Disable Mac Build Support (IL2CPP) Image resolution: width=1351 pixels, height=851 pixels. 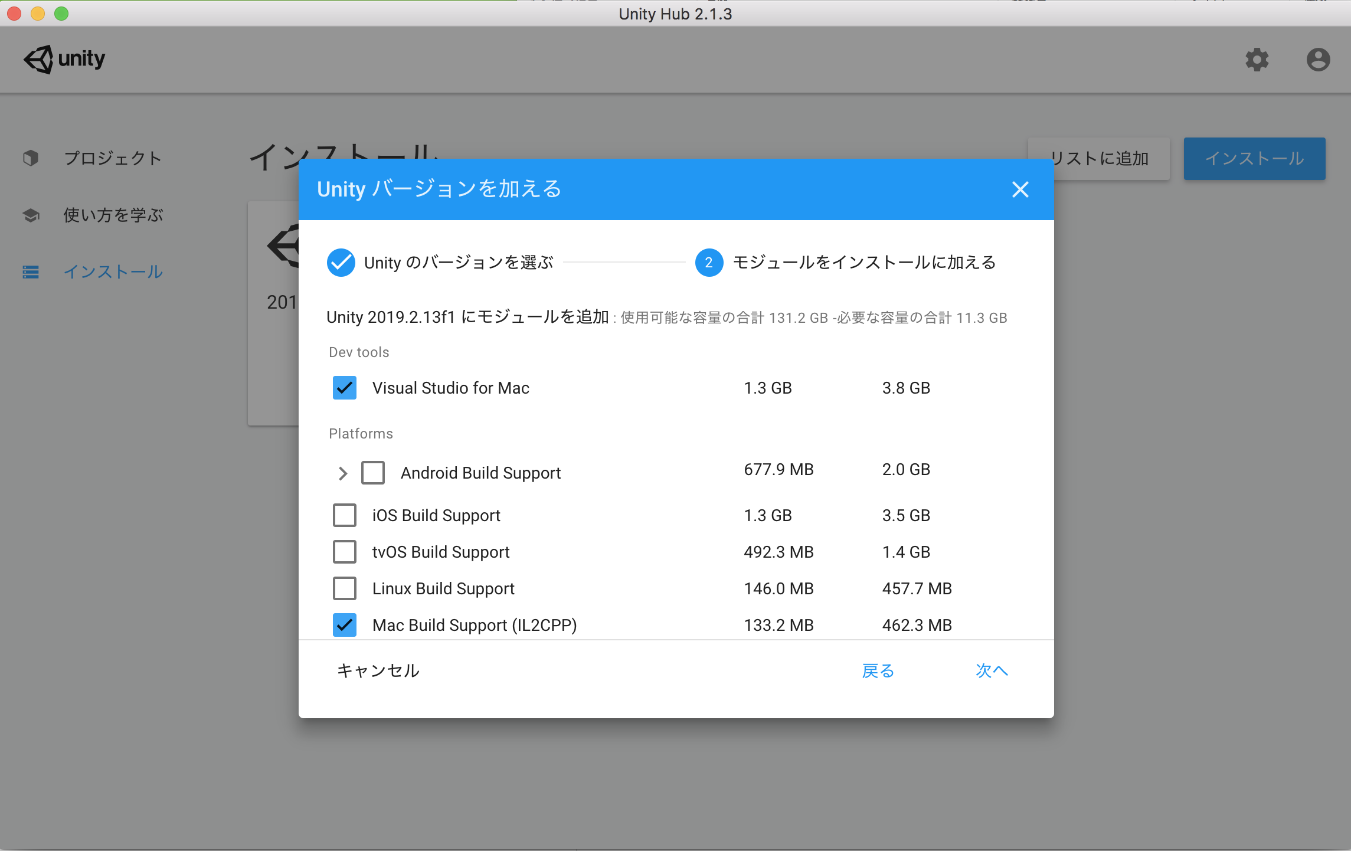(345, 624)
